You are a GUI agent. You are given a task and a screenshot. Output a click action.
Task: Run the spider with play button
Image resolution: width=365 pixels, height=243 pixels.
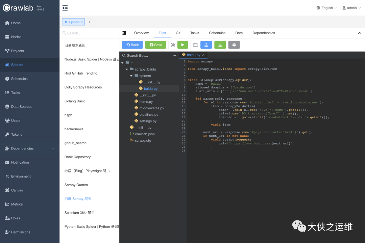click(x=182, y=45)
